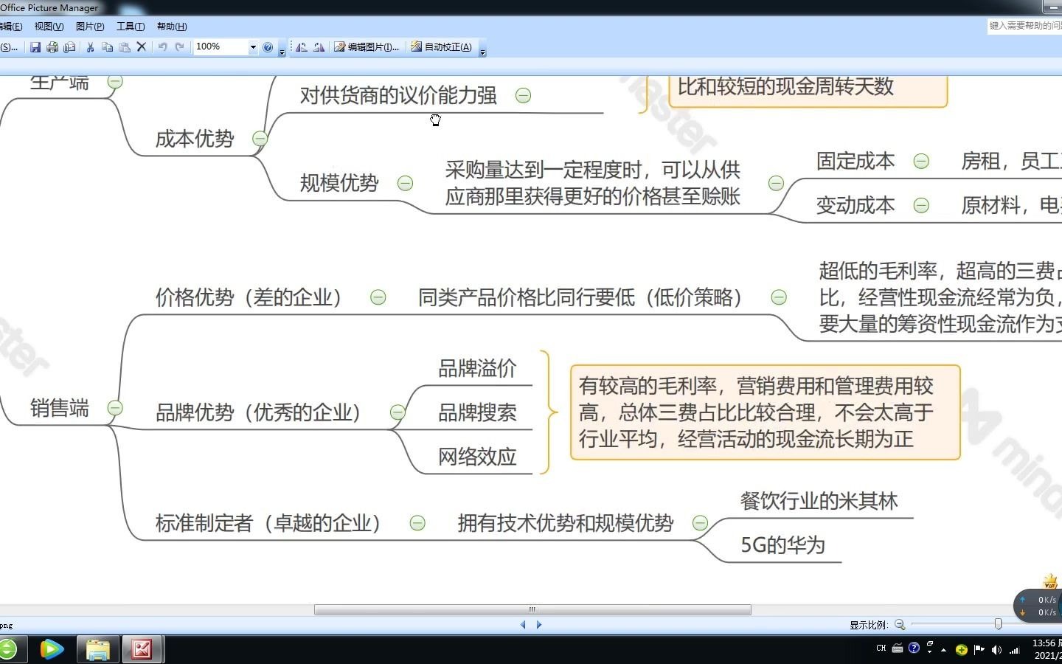The height and width of the screenshot is (664, 1062).
Task: Open the zoom percentage dropdown arrow
Action: [x=253, y=47]
